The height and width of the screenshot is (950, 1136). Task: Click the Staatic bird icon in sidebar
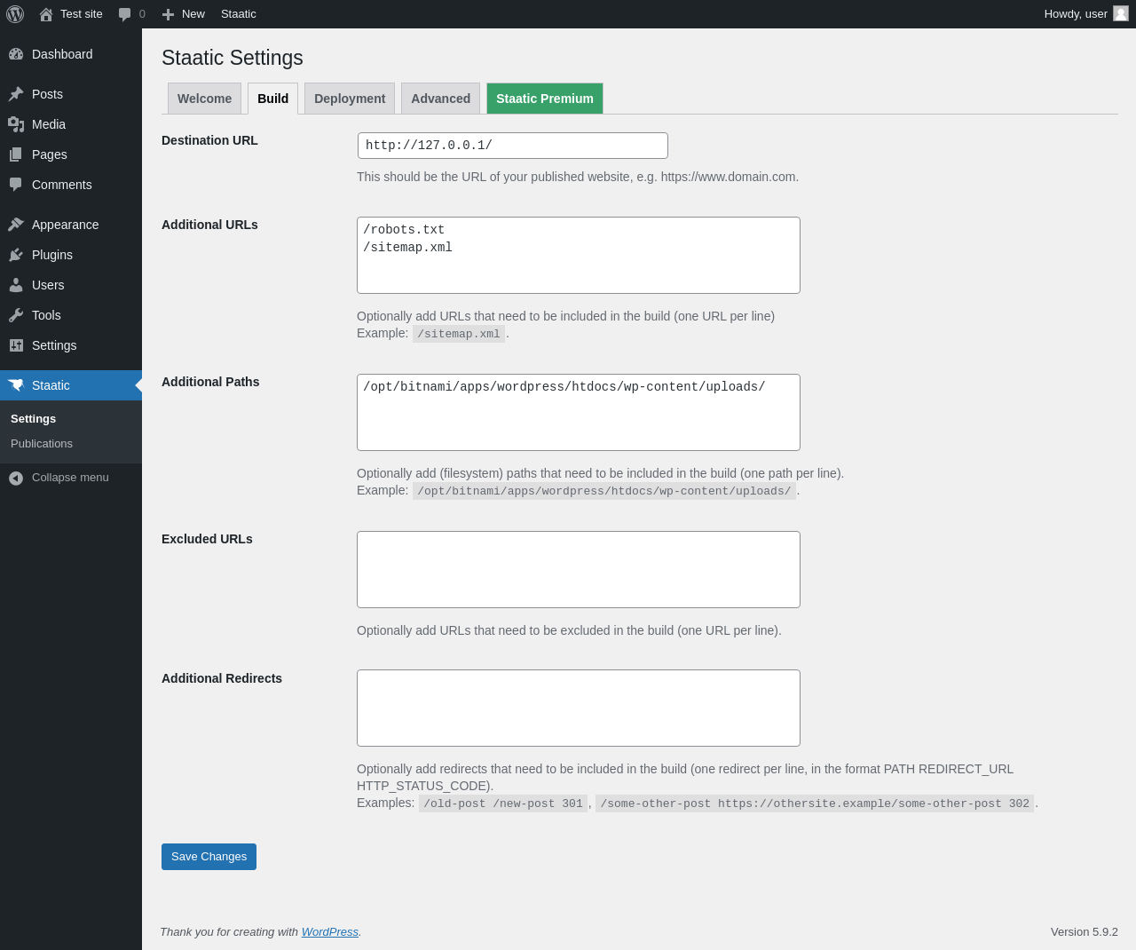pos(16,385)
